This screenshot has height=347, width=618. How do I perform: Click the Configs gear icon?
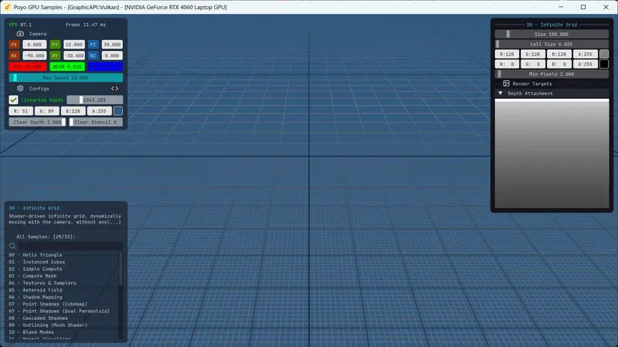(x=20, y=88)
